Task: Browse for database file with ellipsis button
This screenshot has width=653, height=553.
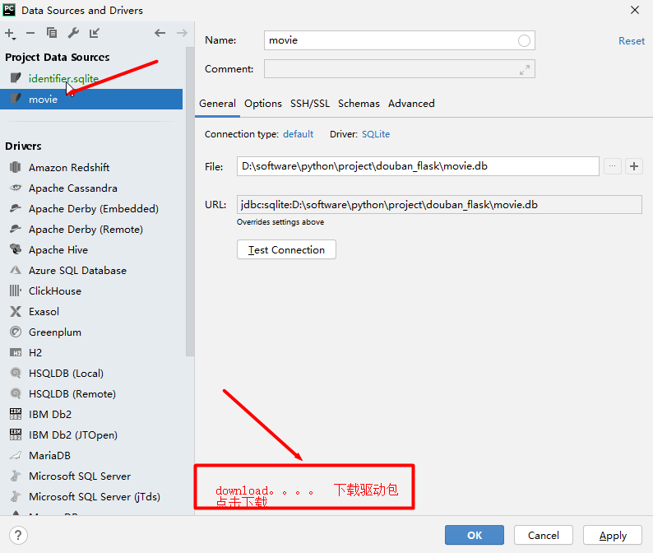Action: 612,166
